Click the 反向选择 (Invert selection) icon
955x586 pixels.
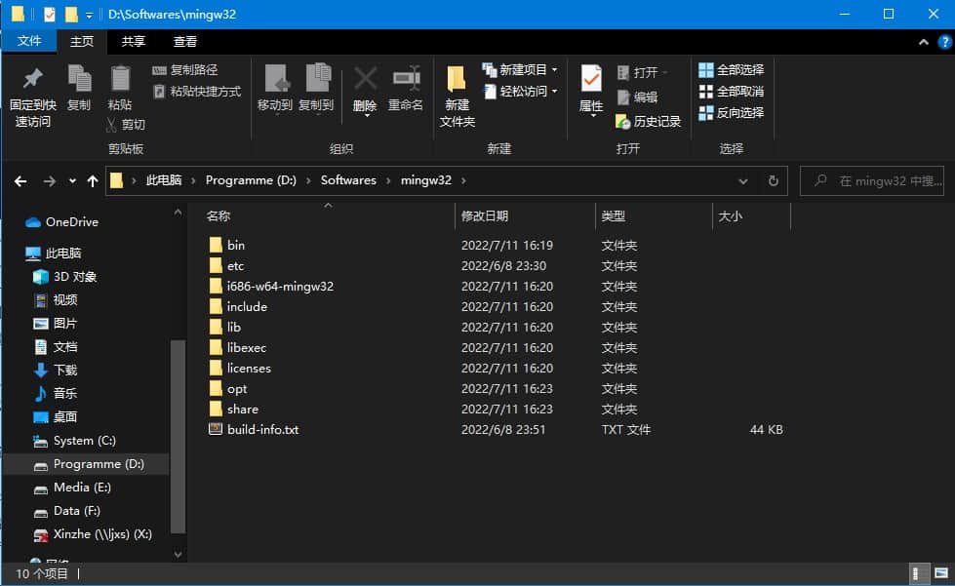[731, 112]
